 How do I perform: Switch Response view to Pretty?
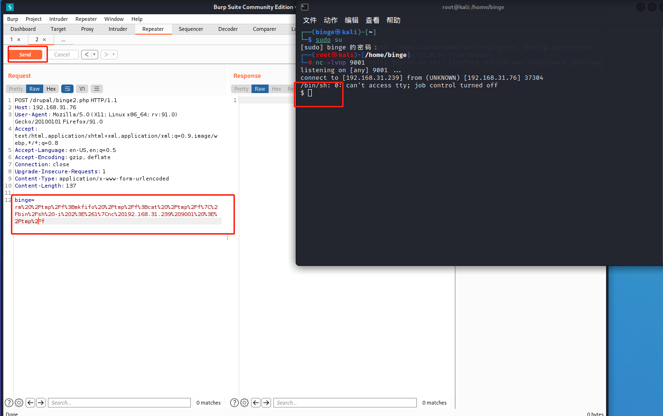(x=242, y=89)
